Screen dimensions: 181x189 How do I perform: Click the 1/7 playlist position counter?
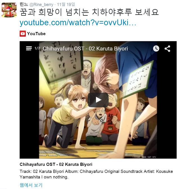(37, 48)
